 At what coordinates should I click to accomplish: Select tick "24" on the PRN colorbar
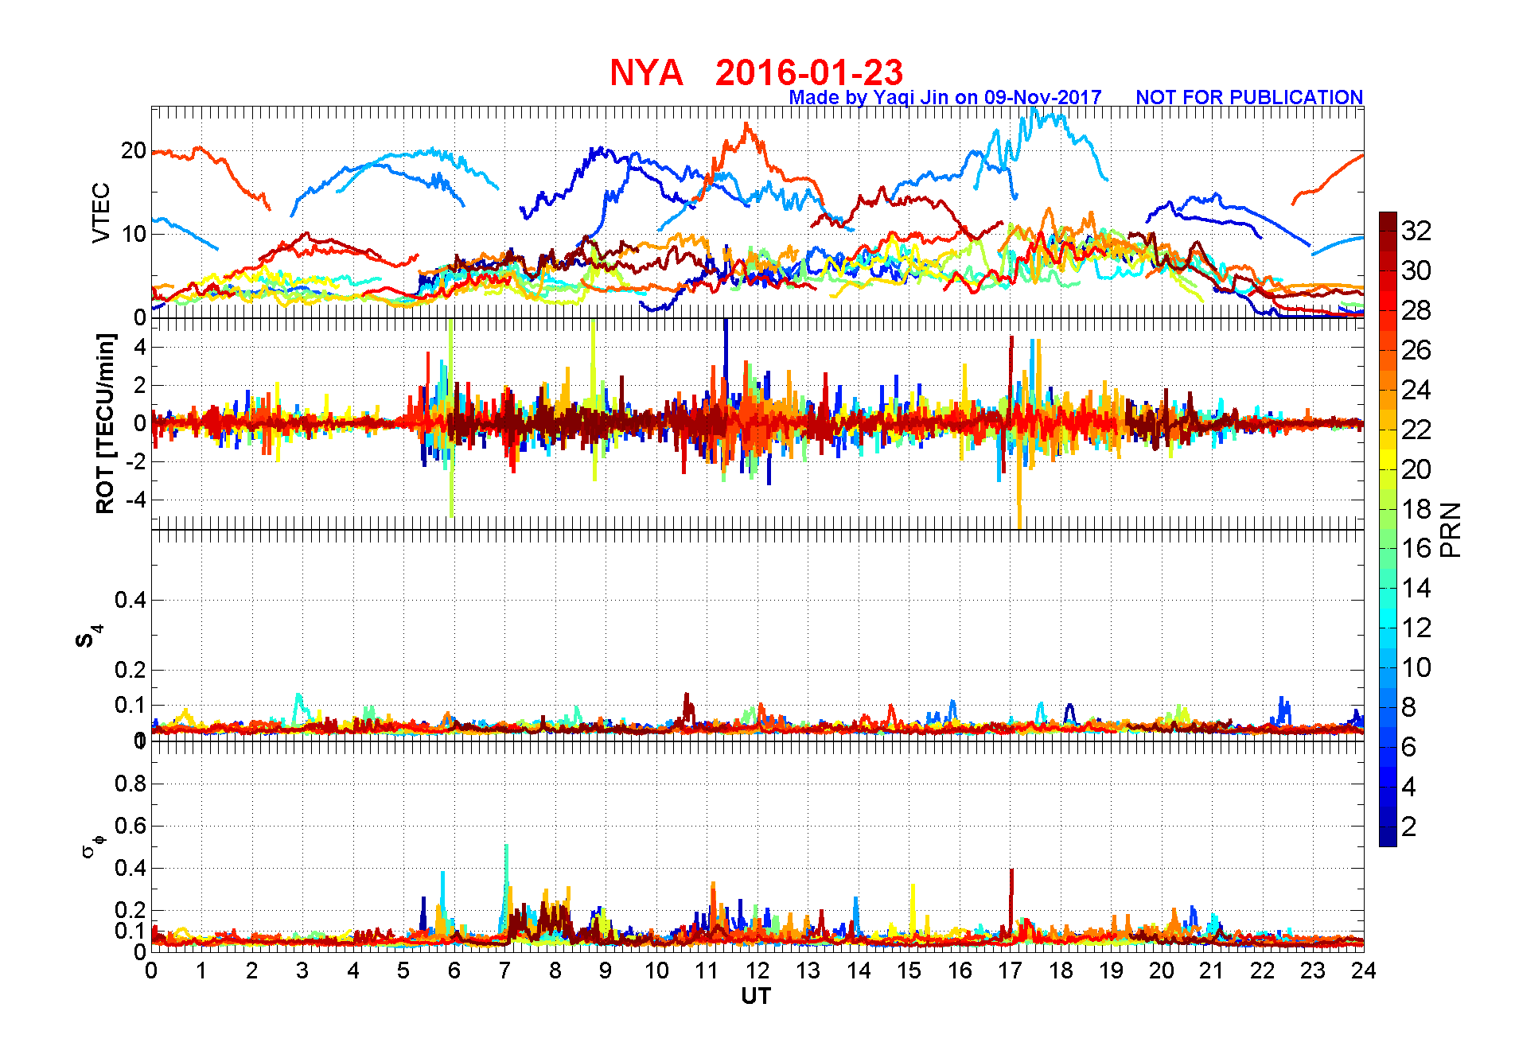click(1416, 390)
